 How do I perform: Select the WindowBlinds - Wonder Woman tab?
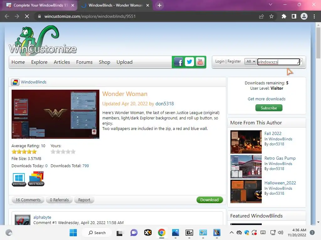pos(115,5)
